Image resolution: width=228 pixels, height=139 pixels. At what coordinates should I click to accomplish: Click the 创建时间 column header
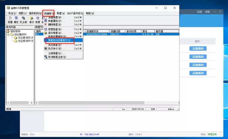(x=117, y=31)
